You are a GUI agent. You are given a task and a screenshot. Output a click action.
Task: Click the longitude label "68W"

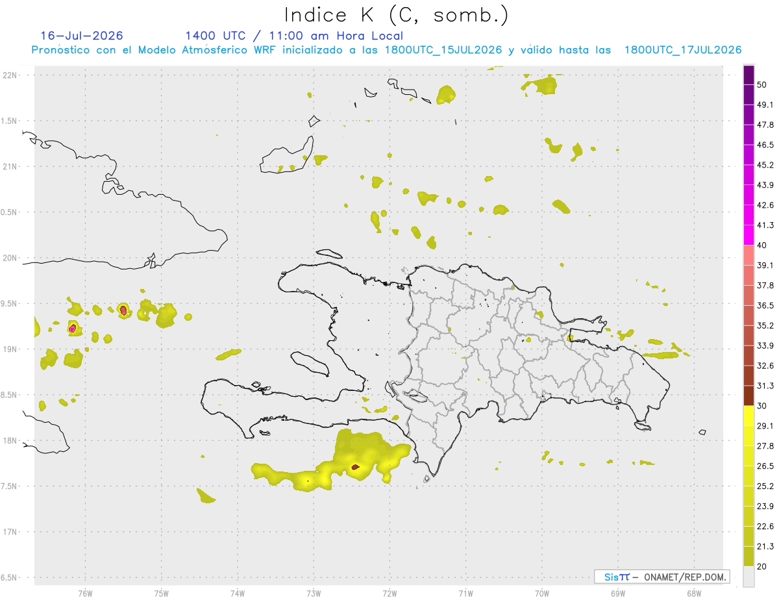click(694, 593)
